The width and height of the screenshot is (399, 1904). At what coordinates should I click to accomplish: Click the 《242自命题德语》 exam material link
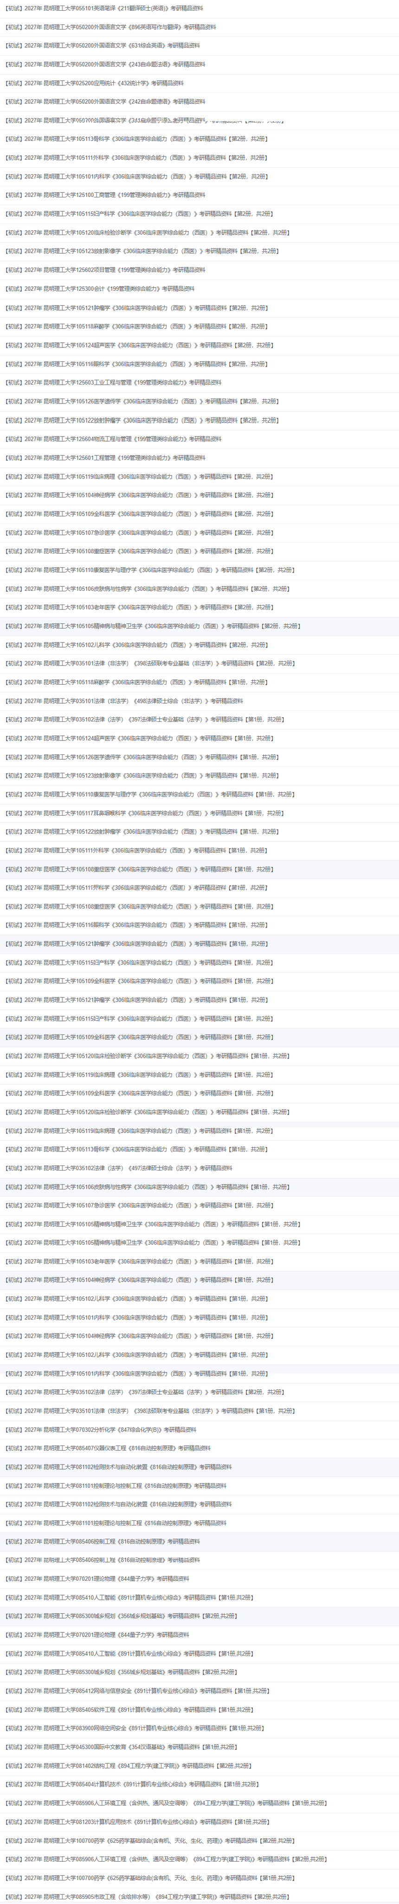(106, 101)
